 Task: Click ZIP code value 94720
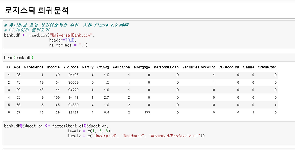pos(74,90)
